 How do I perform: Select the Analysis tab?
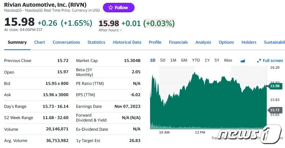point(203,42)
